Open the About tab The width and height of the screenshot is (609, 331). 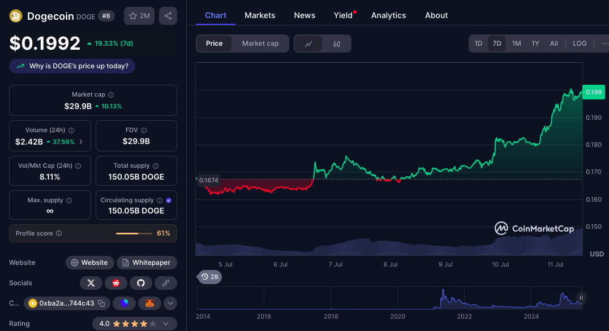coord(436,15)
